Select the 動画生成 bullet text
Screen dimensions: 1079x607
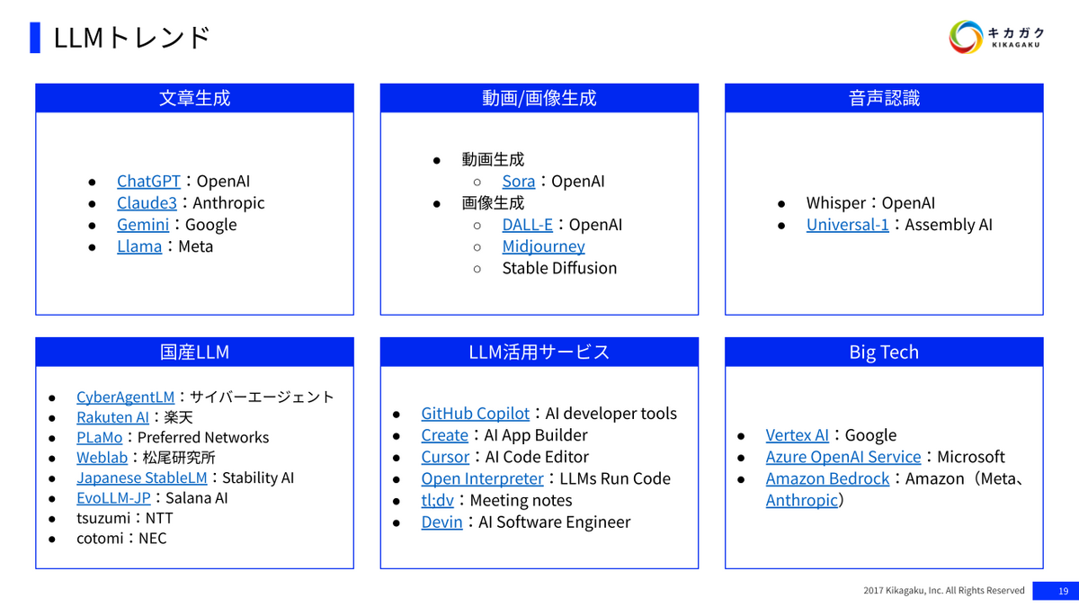493,159
